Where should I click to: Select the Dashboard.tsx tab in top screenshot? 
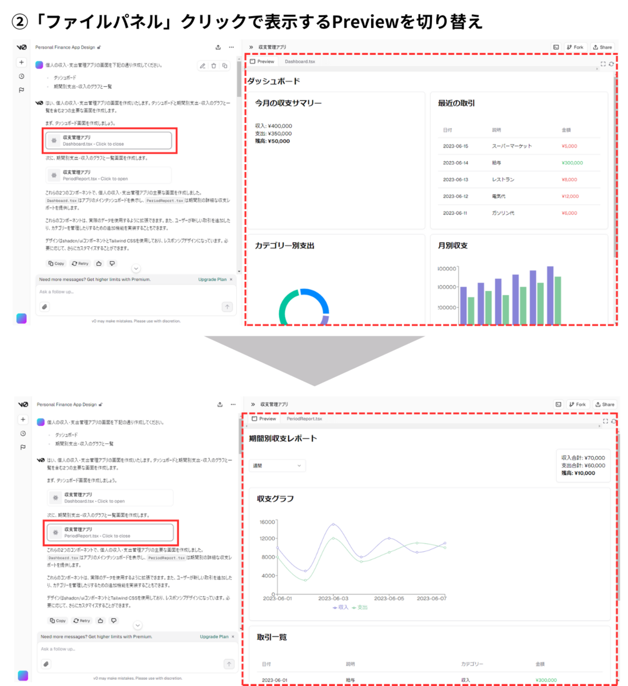[x=300, y=61]
